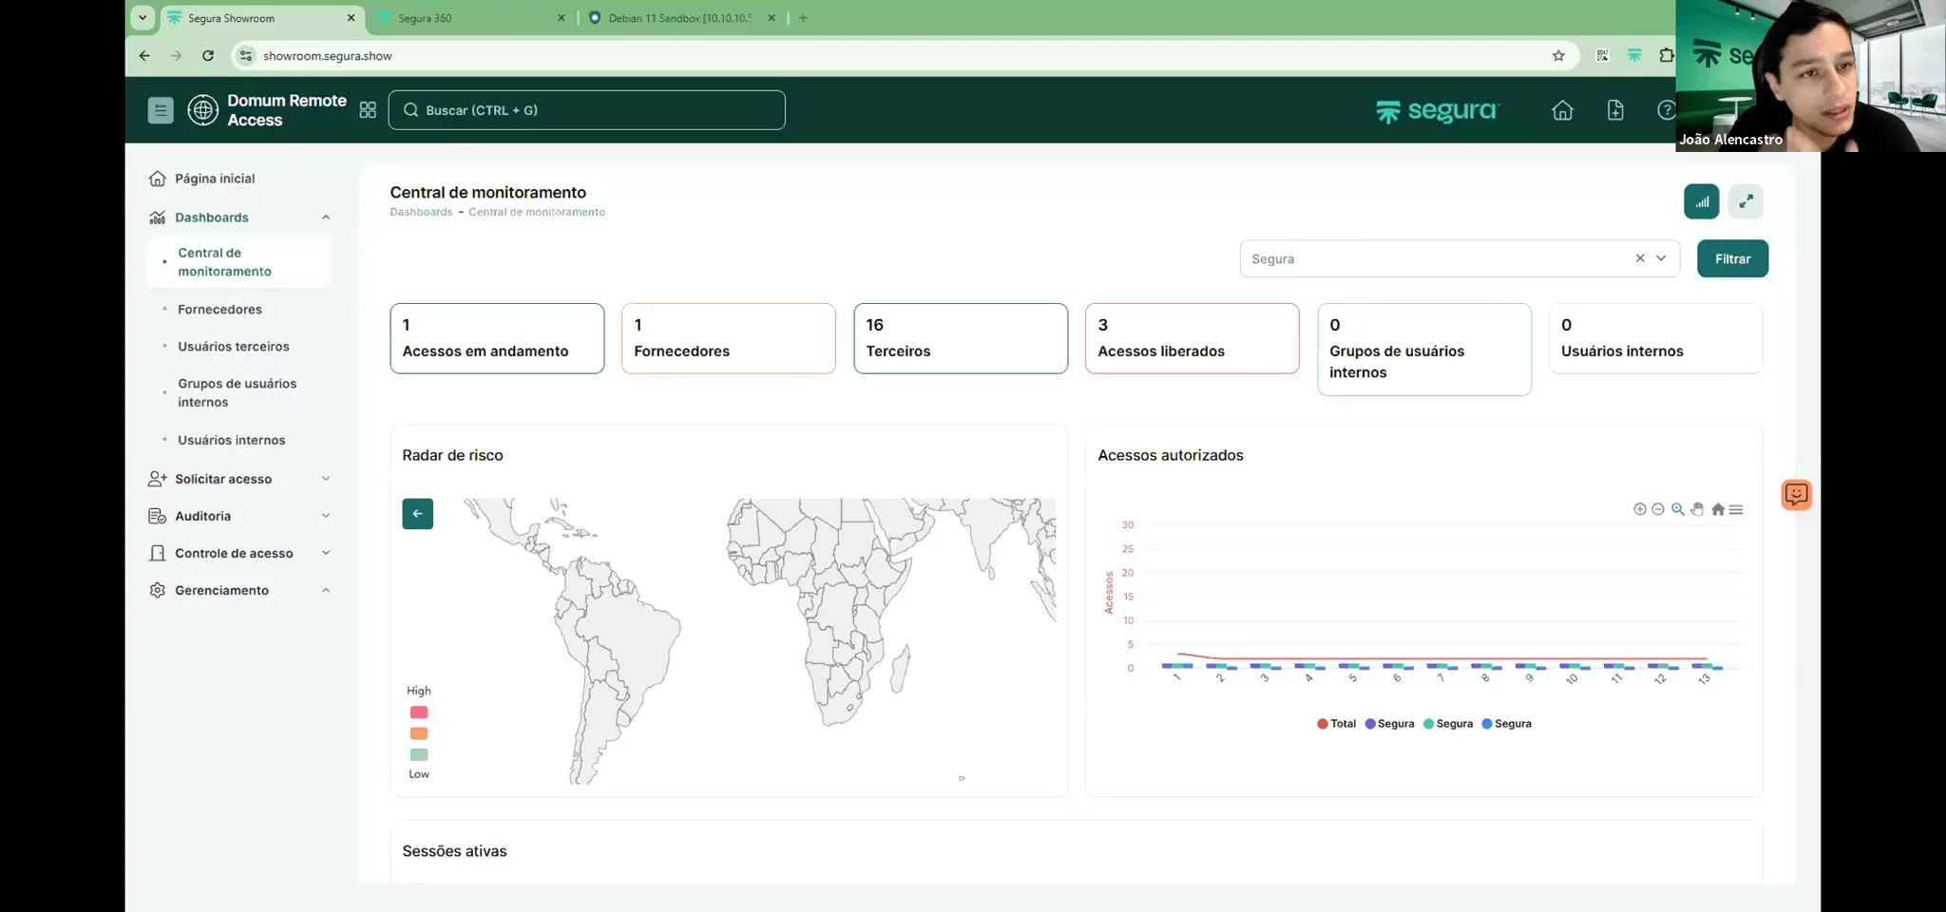Toggle the purple Segura legend series

pos(1389,724)
